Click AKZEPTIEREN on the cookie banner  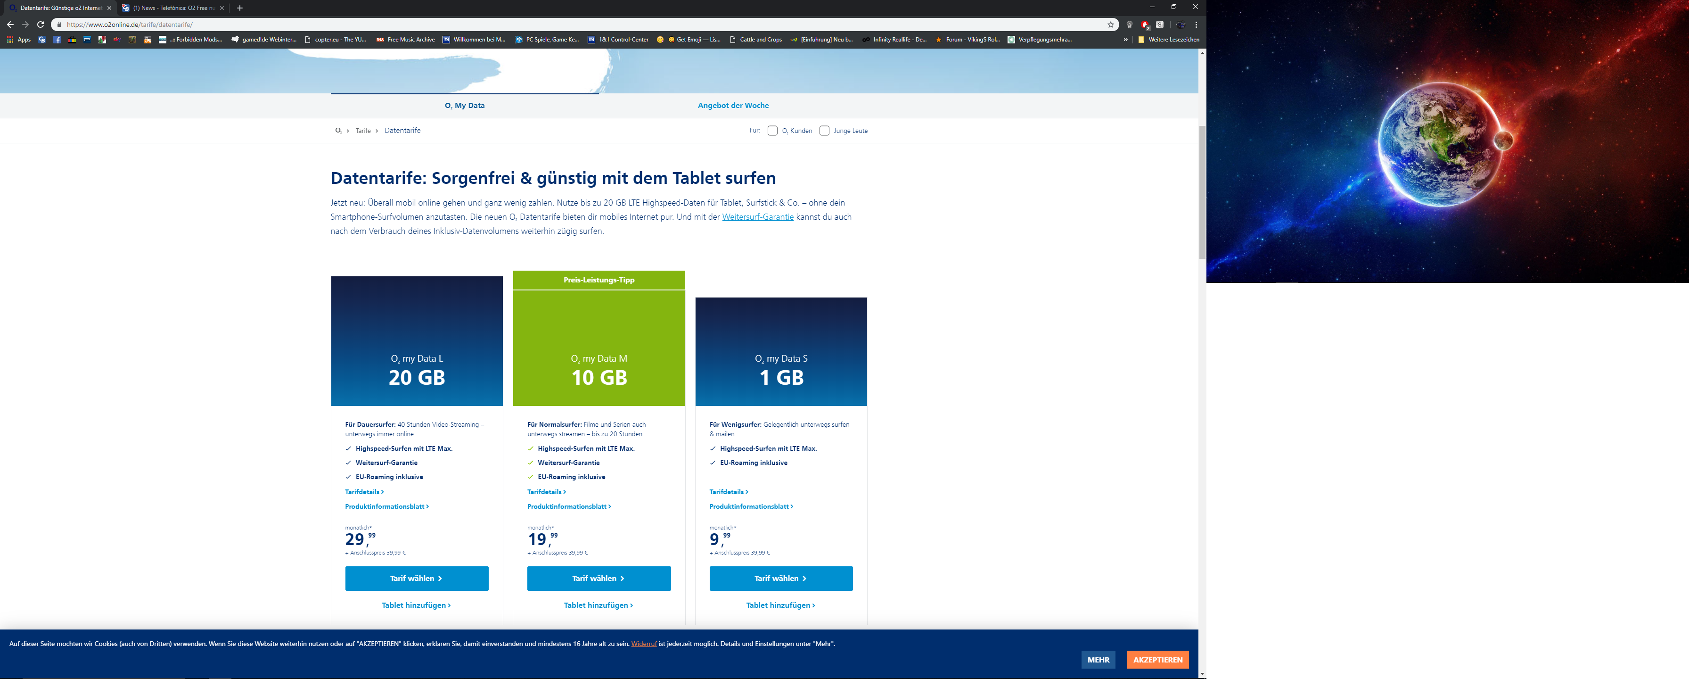(x=1157, y=659)
